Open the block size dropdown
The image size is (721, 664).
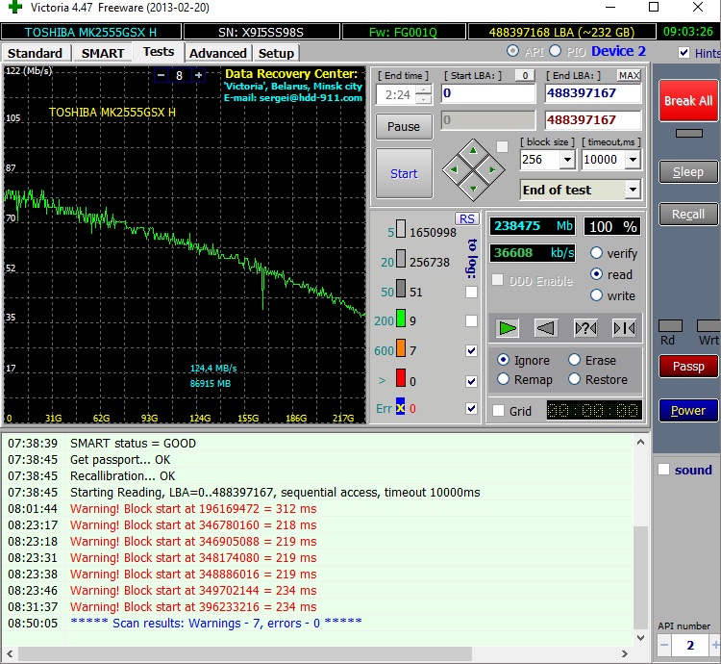[567, 160]
